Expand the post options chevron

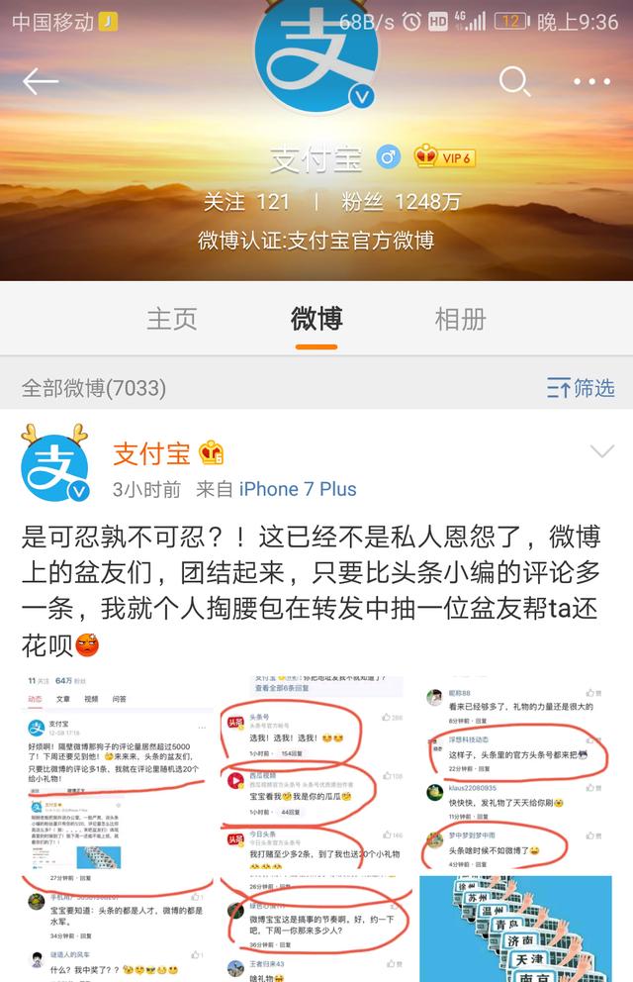(601, 451)
